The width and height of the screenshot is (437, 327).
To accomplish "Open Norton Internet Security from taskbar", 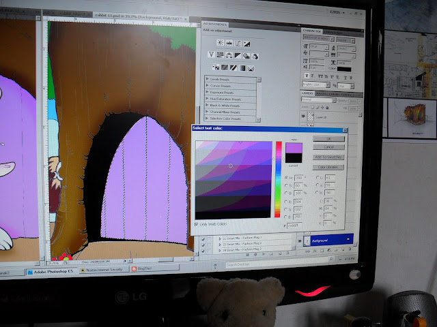I will coord(104,270).
